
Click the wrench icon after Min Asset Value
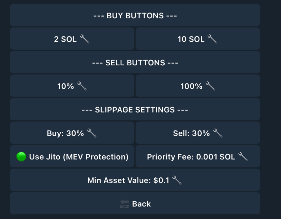(x=177, y=180)
